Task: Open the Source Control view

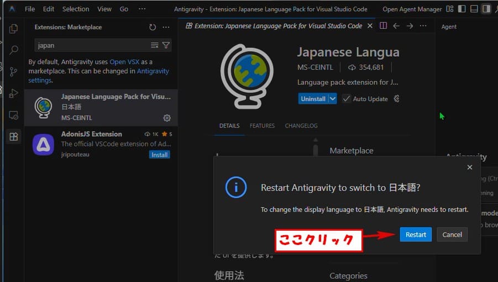Action: pyautogui.click(x=14, y=72)
